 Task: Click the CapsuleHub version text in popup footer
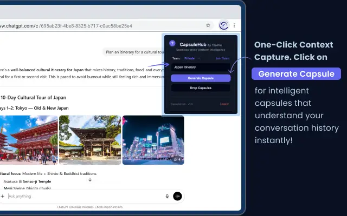[x=182, y=104]
